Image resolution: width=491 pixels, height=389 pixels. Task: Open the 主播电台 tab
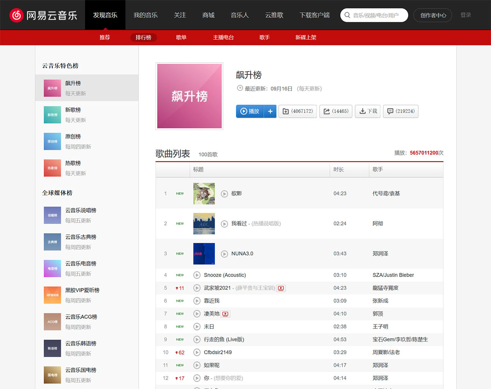pyautogui.click(x=223, y=37)
